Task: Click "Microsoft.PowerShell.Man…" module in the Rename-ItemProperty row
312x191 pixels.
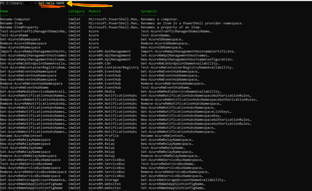Action: (114, 27)
